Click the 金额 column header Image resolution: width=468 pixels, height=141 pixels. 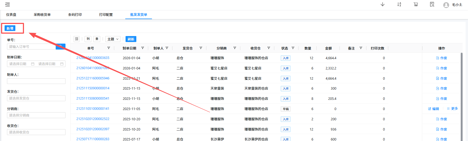pyautogui.click(x=328, y=48)
